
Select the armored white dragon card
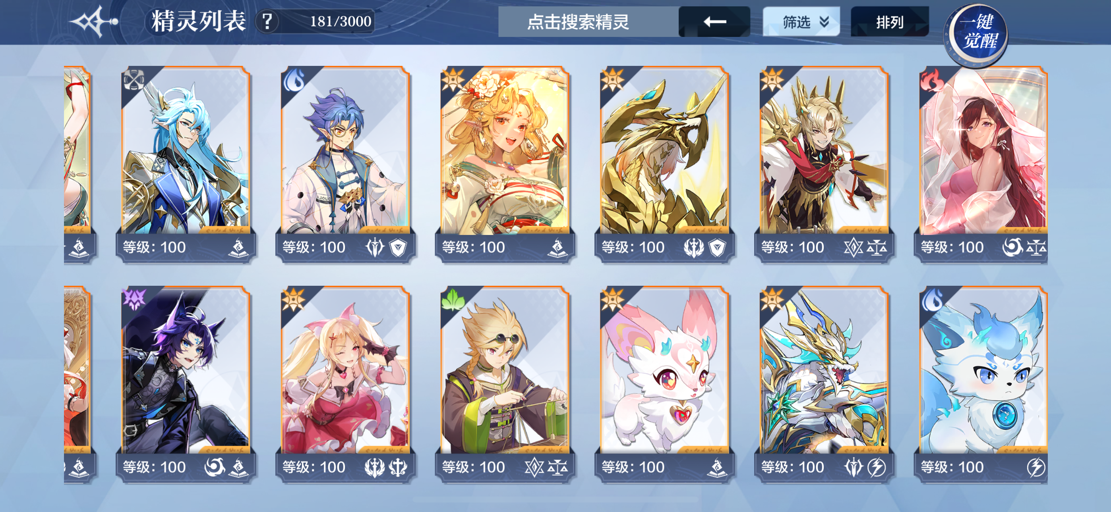tap(824, 383)
